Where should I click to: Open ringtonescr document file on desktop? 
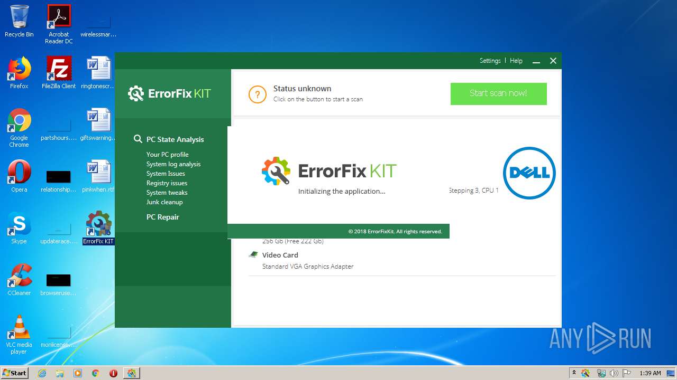(x=98, y=73)
